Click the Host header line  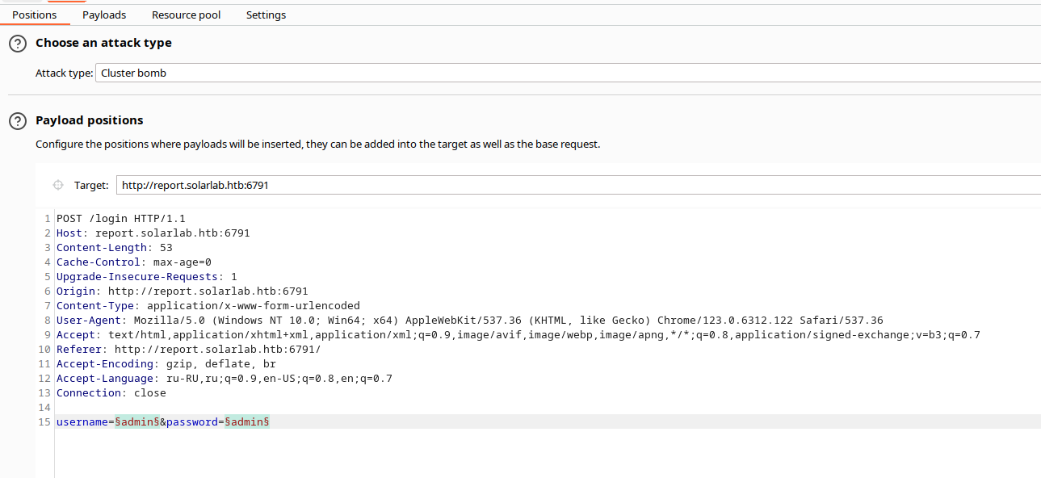(x=153, y=233)
